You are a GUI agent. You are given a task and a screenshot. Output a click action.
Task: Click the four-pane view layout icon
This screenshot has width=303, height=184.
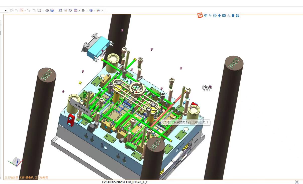coord(76,10)
